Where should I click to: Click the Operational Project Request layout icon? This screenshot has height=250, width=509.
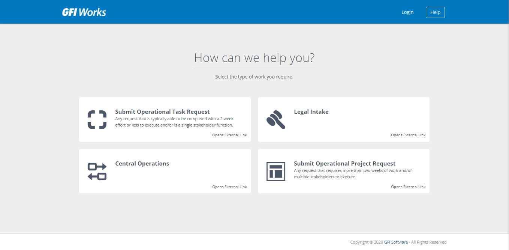click(276, 172)
